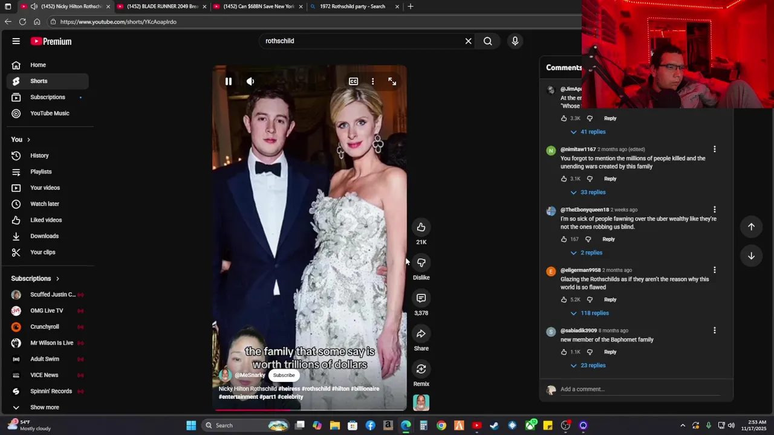
Task: Expand 41 replies thread
Action: [x=588, y=132]
